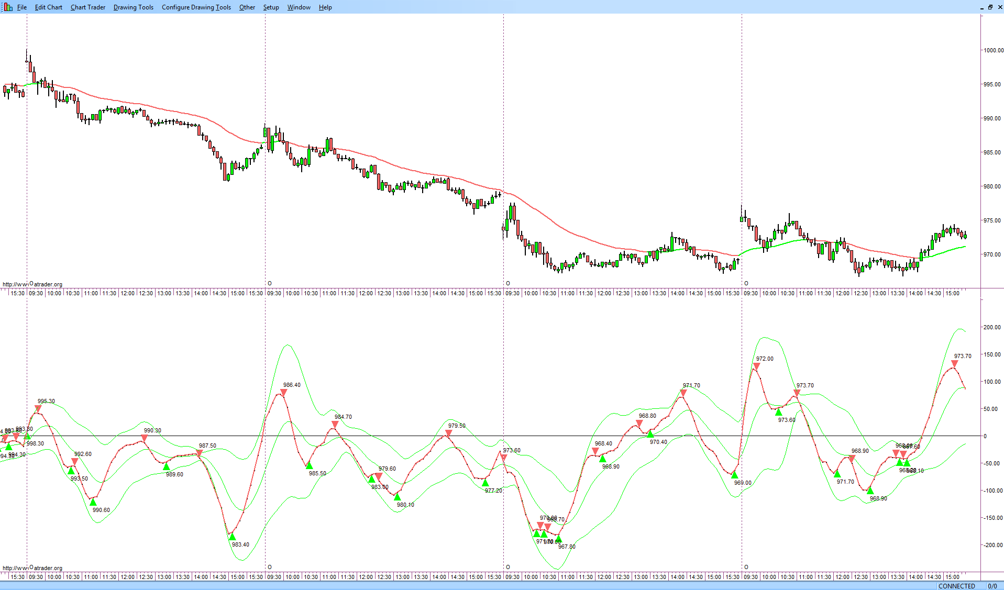Click the 990.00 price axis label

pos(993,118)
